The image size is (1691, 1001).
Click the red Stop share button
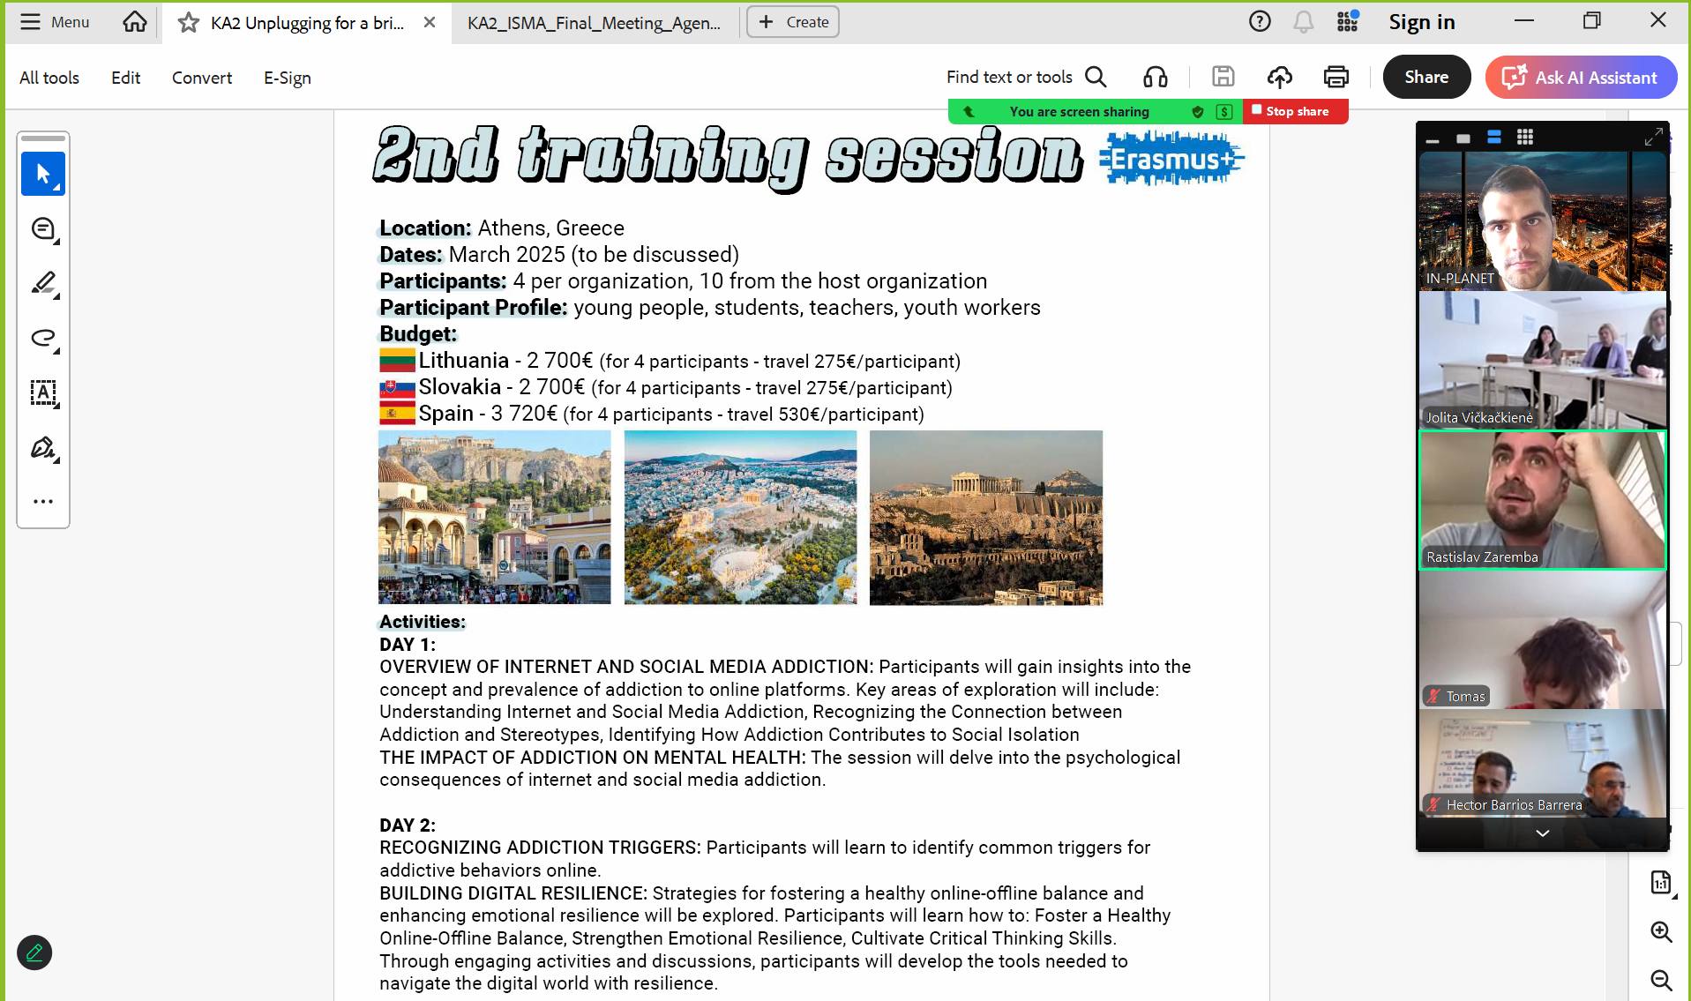[x=1295, y=111]
